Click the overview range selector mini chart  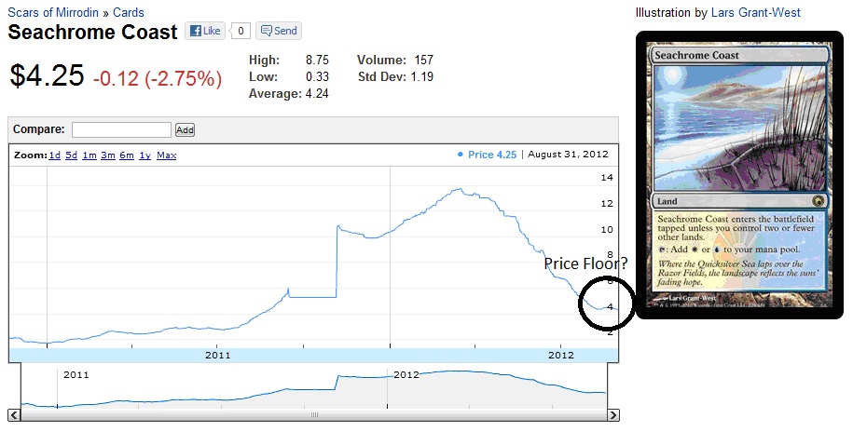tap(313, 386)
